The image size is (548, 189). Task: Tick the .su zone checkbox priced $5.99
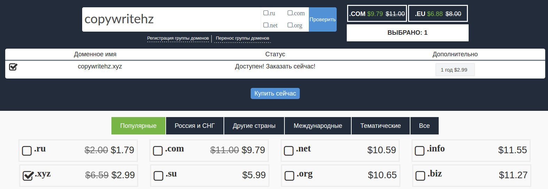coord(158,176)
